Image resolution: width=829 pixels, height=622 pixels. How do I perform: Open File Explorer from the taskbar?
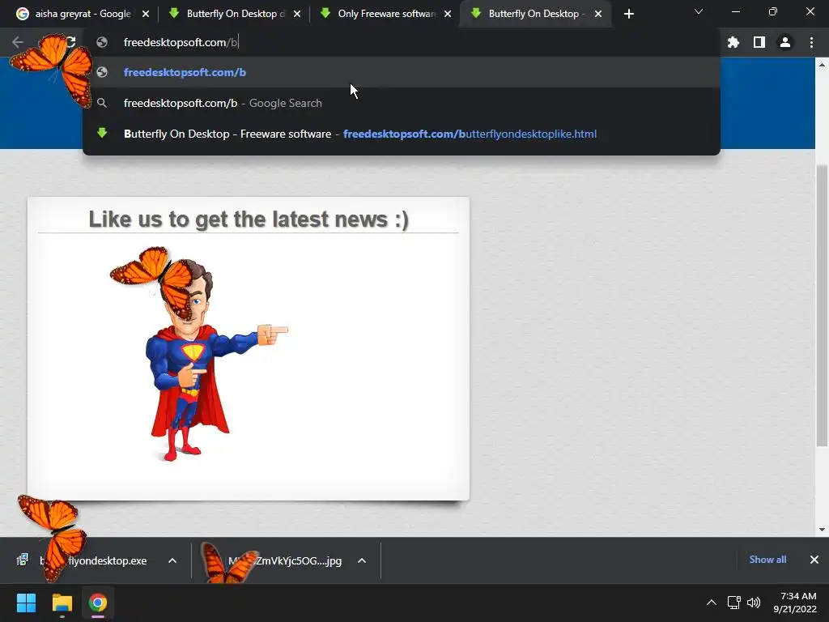point(62,603)
